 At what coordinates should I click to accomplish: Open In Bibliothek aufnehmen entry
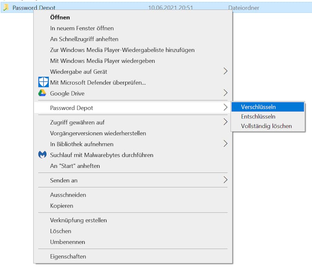click(133, 144)
